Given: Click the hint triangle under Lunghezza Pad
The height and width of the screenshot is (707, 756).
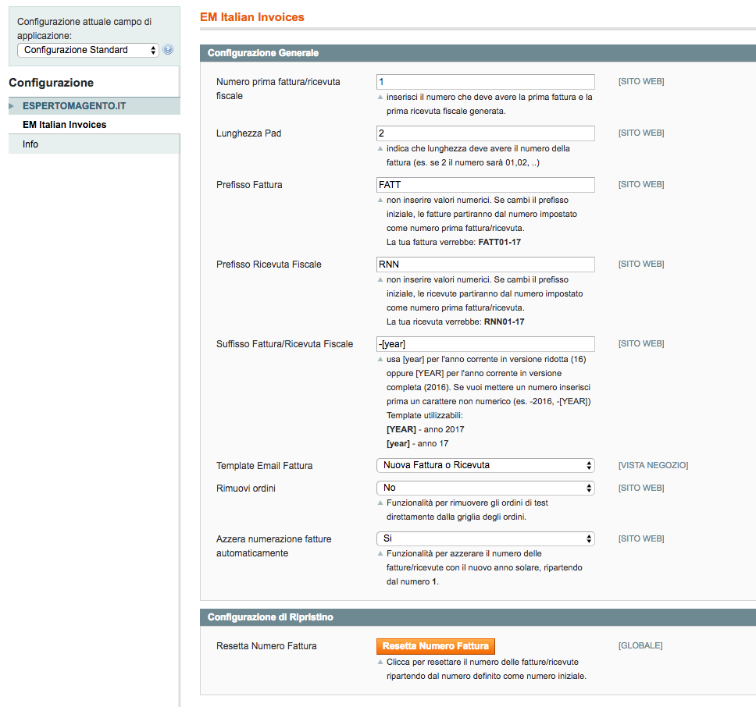Looking at the screenshot, I should [380, 149].
